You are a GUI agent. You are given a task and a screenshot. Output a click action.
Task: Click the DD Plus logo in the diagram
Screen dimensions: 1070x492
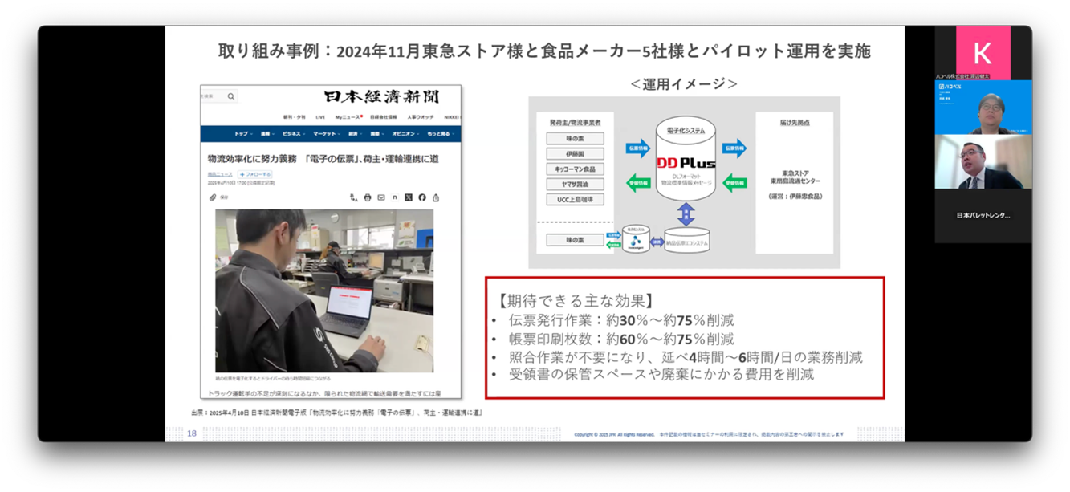[686, 164]
